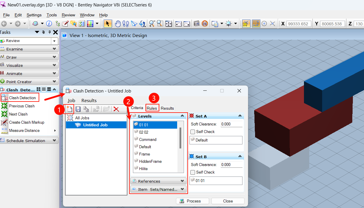Switch to the Rules tab
The width and height of the screenshot is (364, 208).
(152, 108)
